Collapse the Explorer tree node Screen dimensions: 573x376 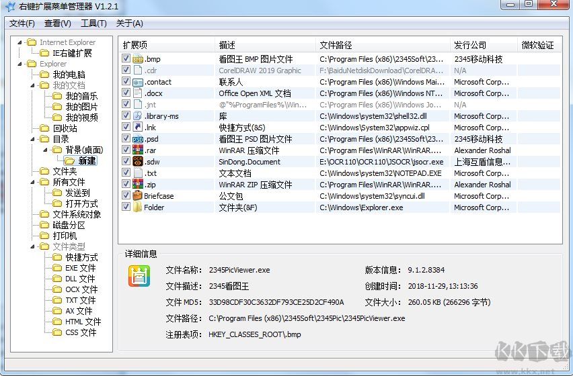coord(20,64)
